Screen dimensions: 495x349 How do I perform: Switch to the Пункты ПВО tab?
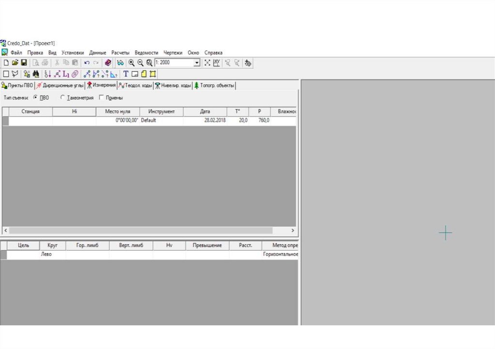coord(17,86)
